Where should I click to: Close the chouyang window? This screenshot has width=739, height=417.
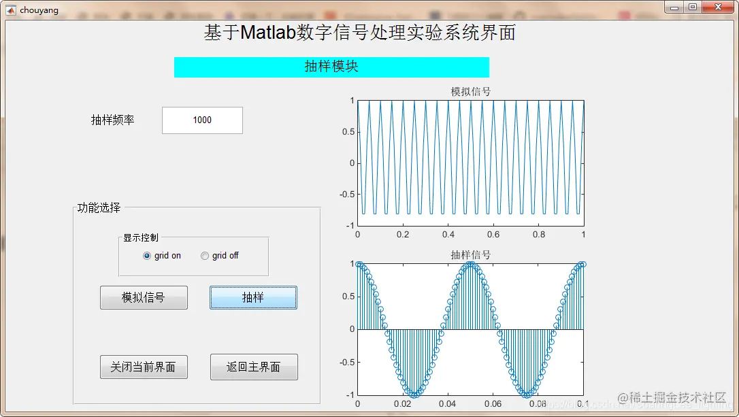click(718, 7)
